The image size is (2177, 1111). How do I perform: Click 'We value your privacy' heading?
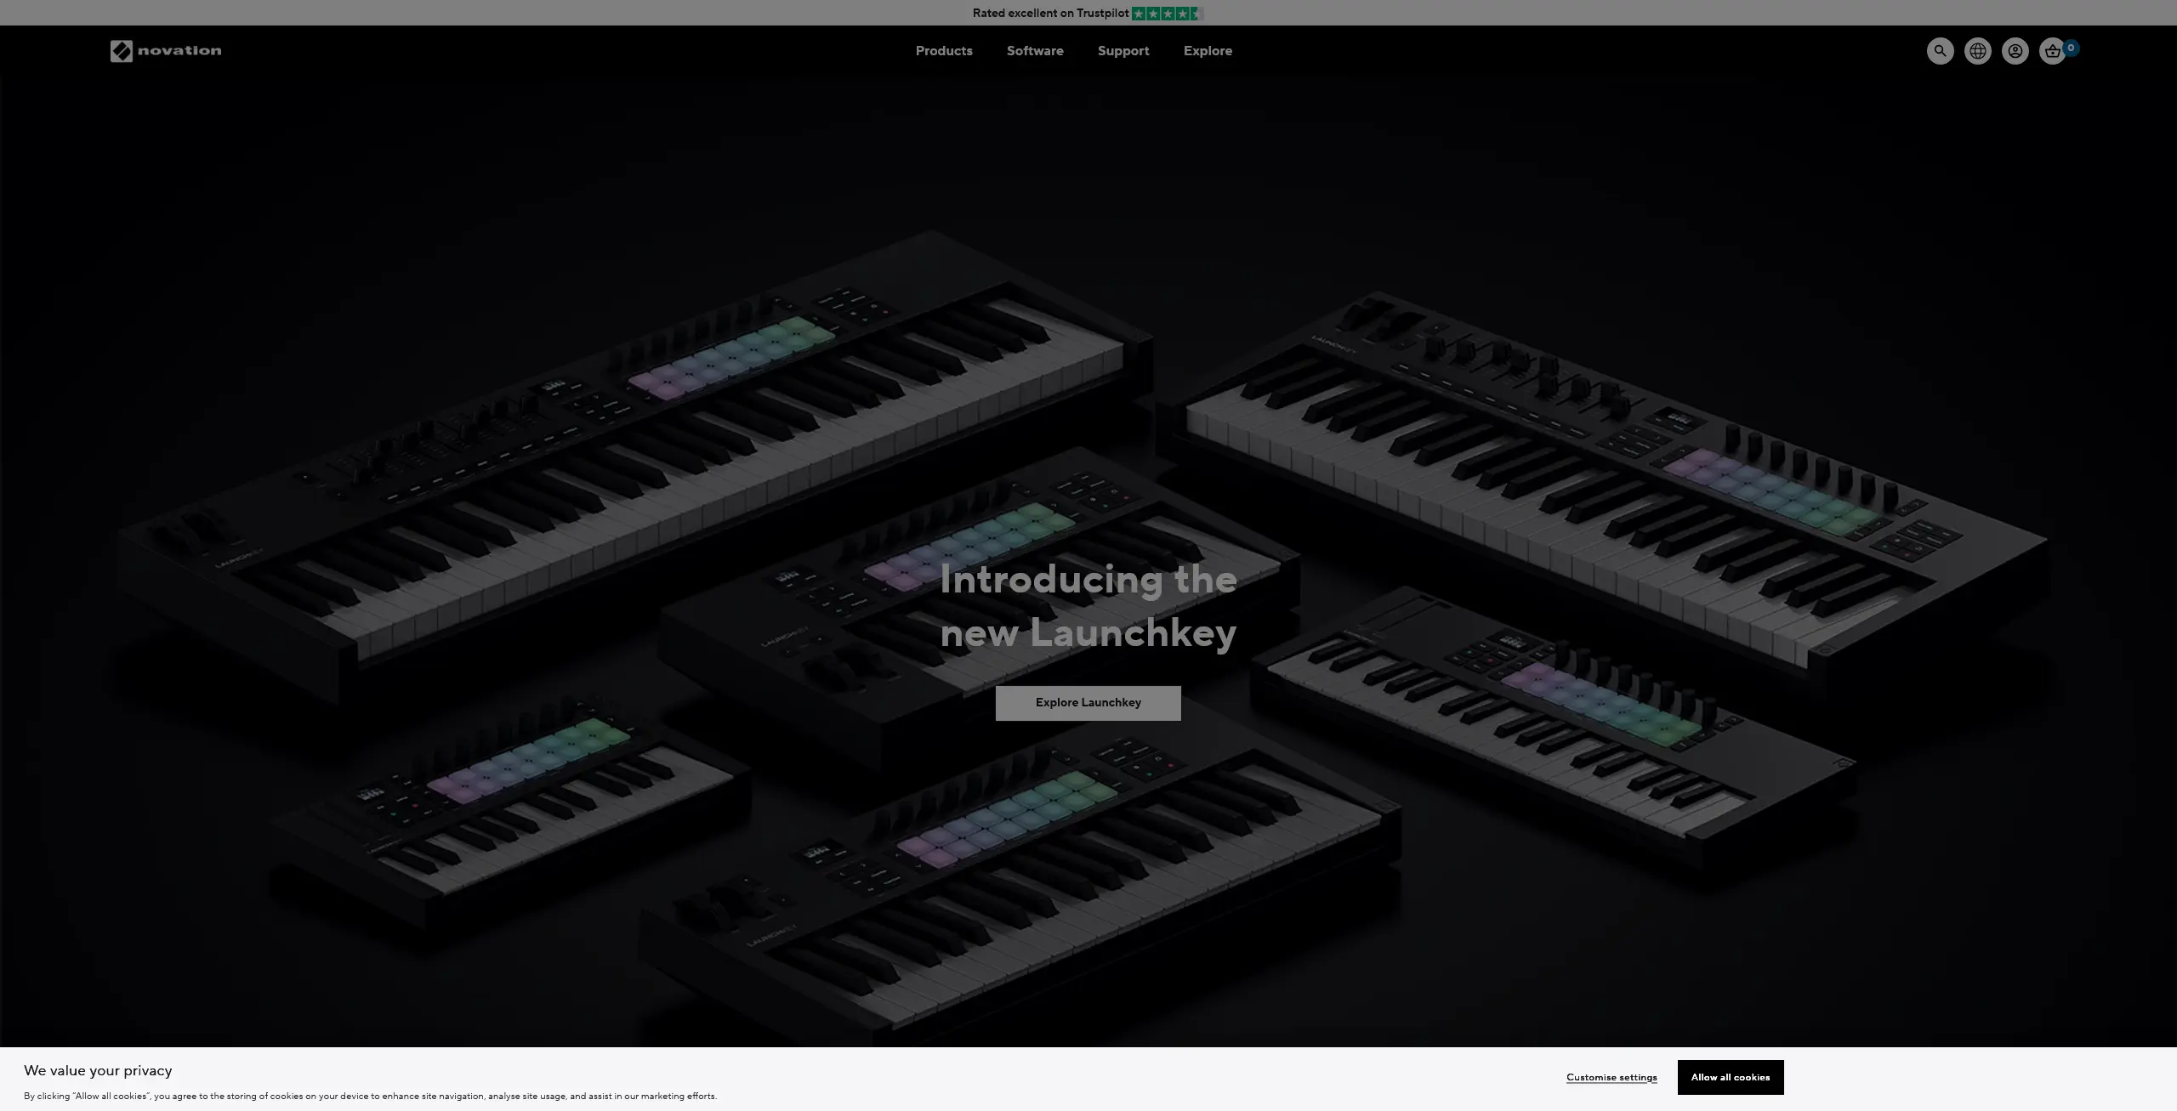98,1071
